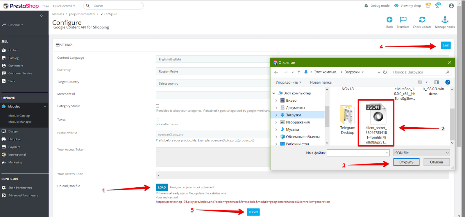465x217 pixels.
Task: Collapse the Modules sidebar section
Action: coord(45,107)
